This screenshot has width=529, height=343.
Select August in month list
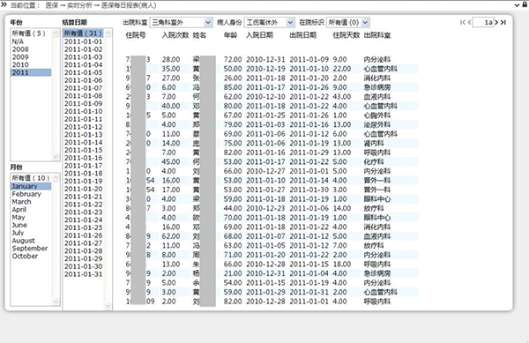[31, 241]
